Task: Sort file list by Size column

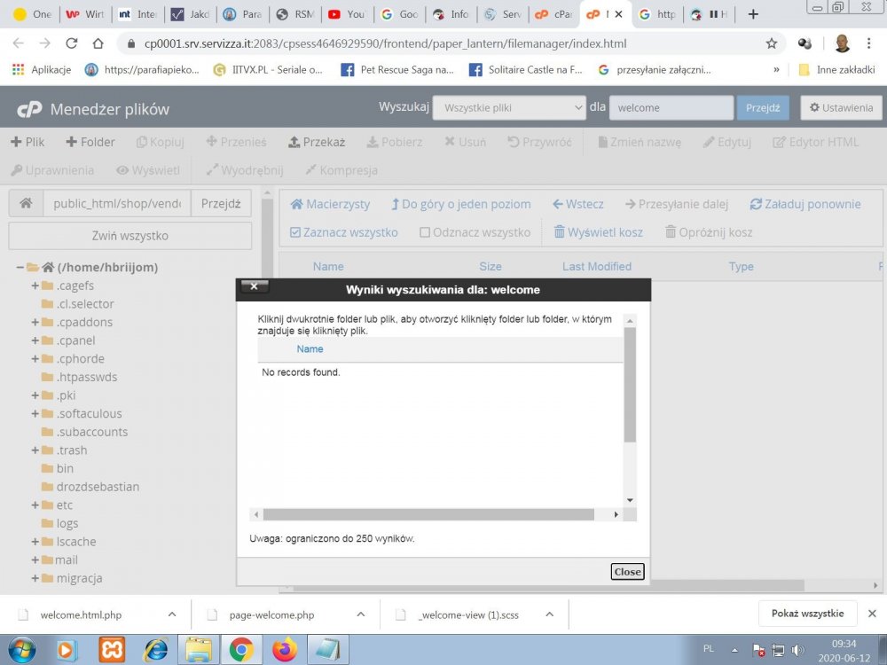Action: click(x=491, y=266)
